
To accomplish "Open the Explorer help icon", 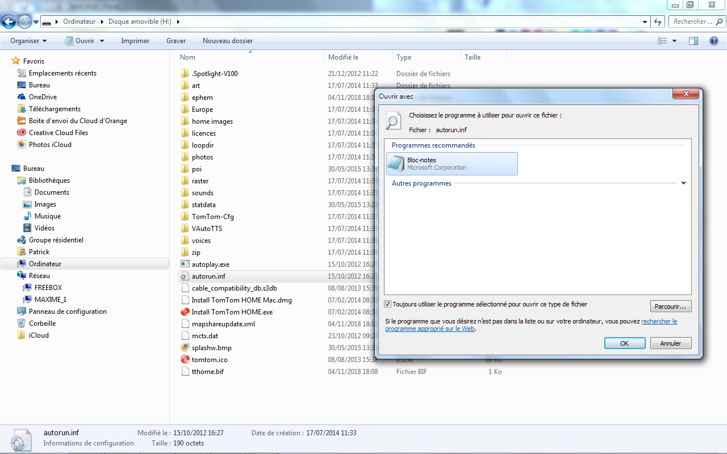I will [x=714, y=41].
